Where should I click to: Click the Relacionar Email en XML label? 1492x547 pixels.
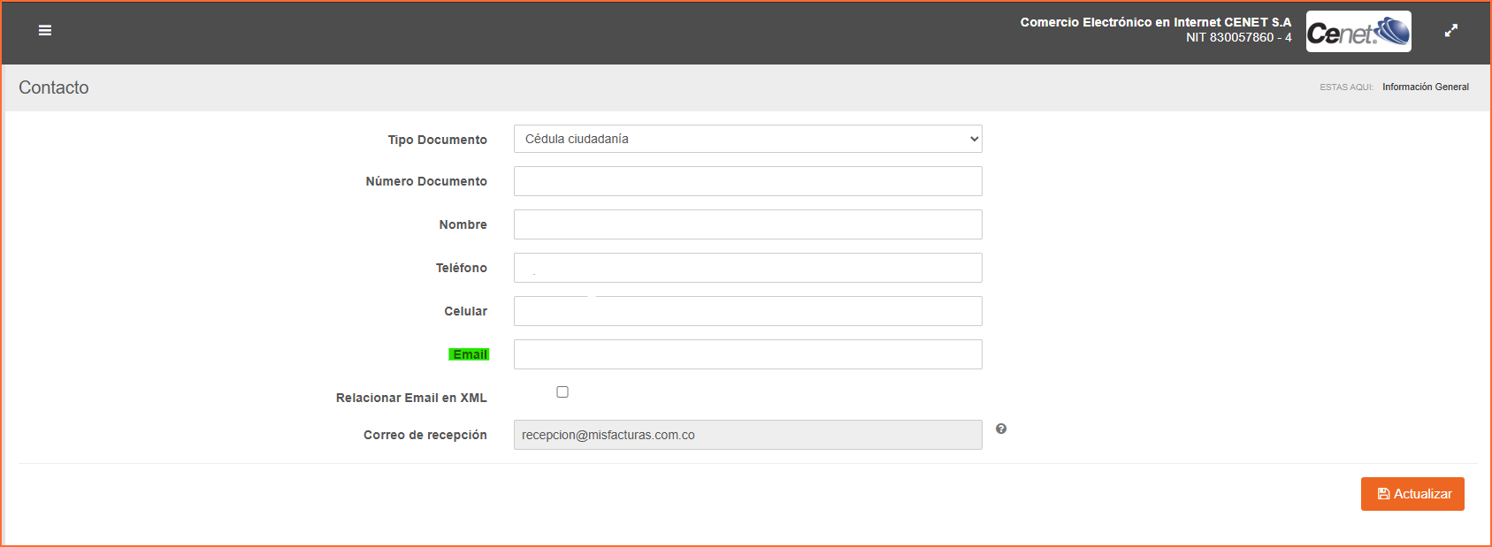coord(411,398)
